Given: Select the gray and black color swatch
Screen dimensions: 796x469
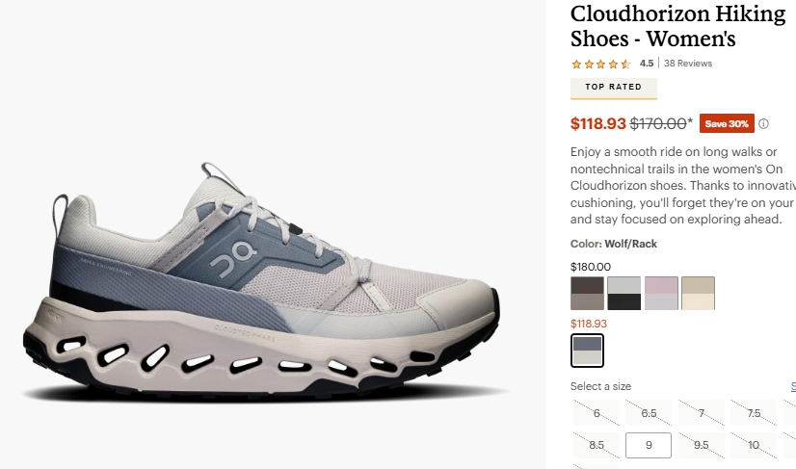Looking at the screenshot, I should (x=624, y=294).
